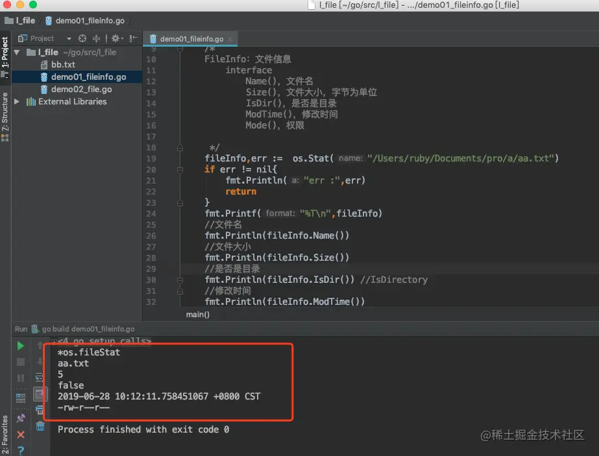The height and width of the screenshot is (456, 599).
Task: Open Run panel help via blue question mark
Action: 21,451
